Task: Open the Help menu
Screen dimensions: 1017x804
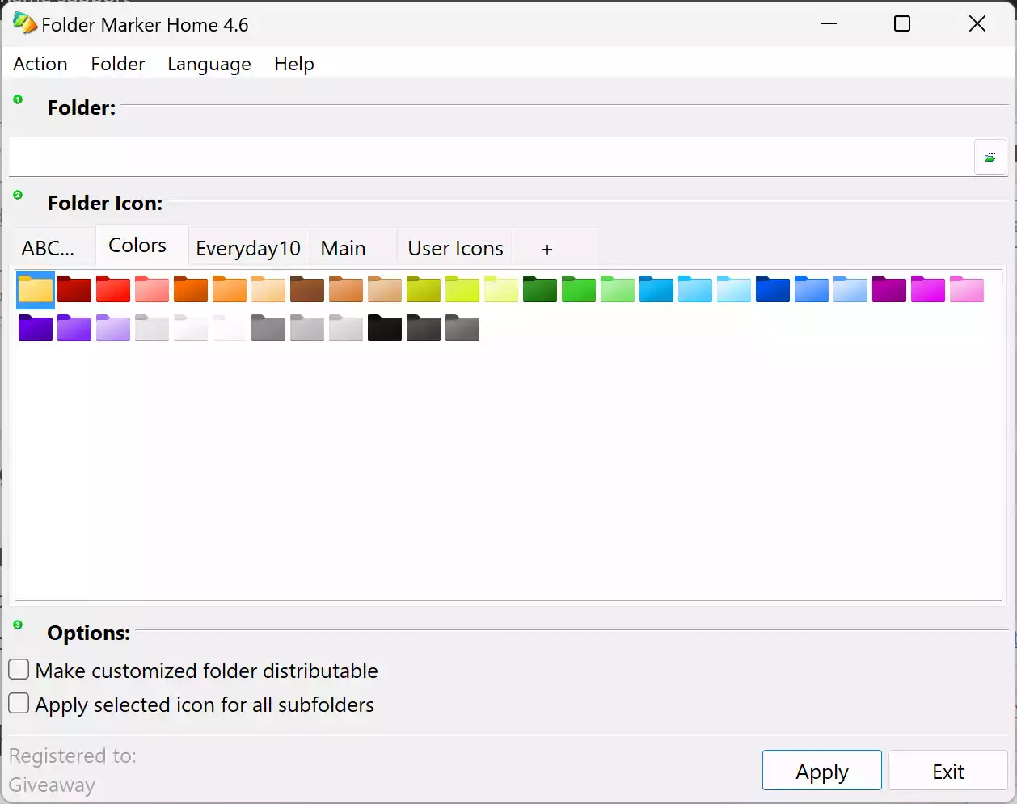Action: point(294,64)
